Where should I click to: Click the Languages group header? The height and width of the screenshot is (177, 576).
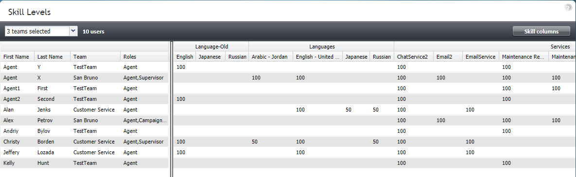321,47
